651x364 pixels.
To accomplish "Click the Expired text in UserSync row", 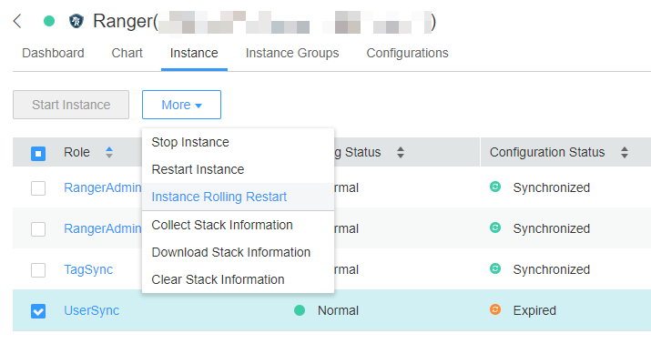I will point(534,310).
